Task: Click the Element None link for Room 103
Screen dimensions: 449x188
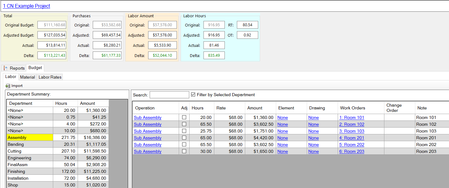Action: [283, 131]
